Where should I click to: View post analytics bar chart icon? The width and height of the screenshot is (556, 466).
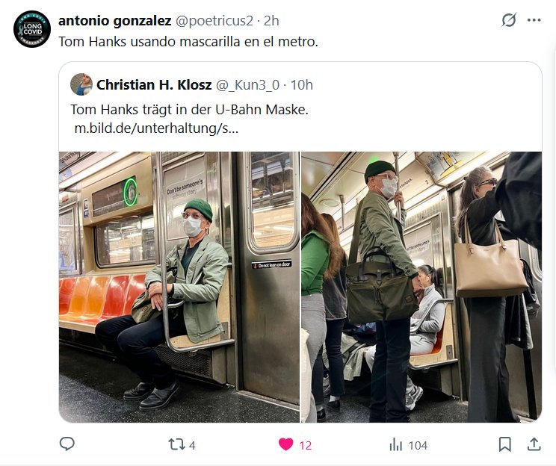pyautogui.click(x=395, y=445)
